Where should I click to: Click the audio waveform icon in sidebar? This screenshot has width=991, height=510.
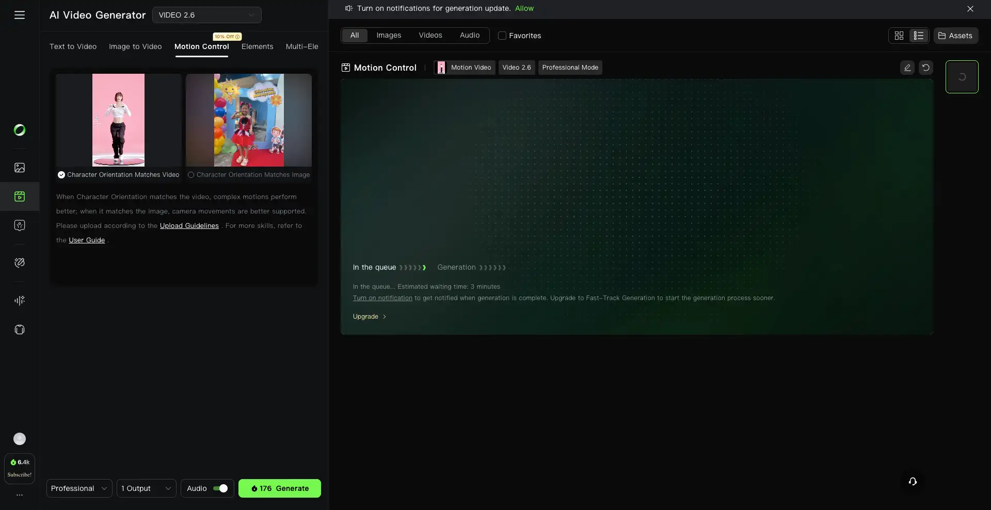click(20, 301)
